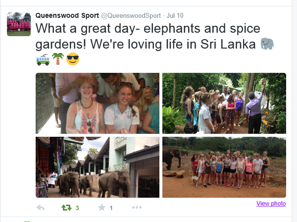Open spice garden group photo
The width and height of the screenshot is (297, 222).
[224, 104]
